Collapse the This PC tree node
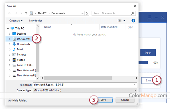 (x=8, y=28)
